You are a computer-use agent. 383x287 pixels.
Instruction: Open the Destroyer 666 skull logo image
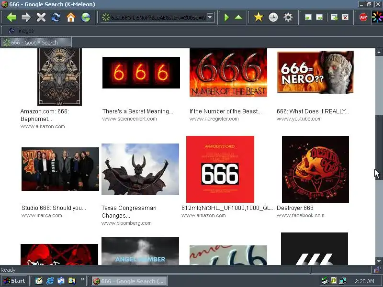pos(315,169)
